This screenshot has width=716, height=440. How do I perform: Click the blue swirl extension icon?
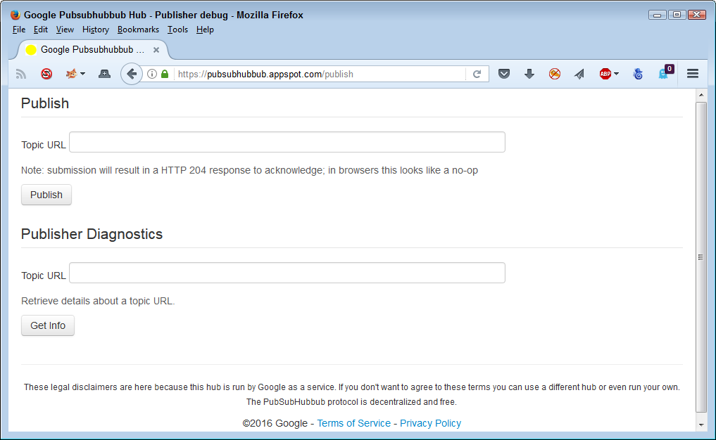click(x=638, y=74)
